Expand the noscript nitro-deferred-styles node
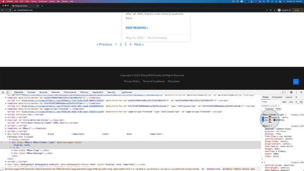 click(6, 120)
